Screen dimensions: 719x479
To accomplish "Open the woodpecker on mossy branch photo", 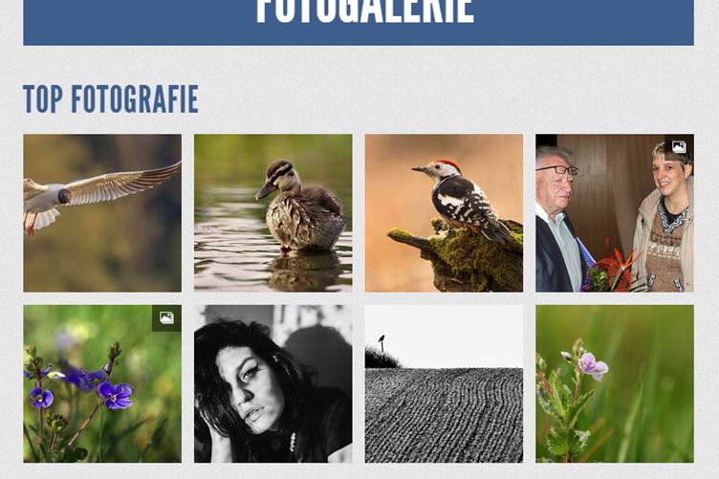I will [x=444, y=213].
